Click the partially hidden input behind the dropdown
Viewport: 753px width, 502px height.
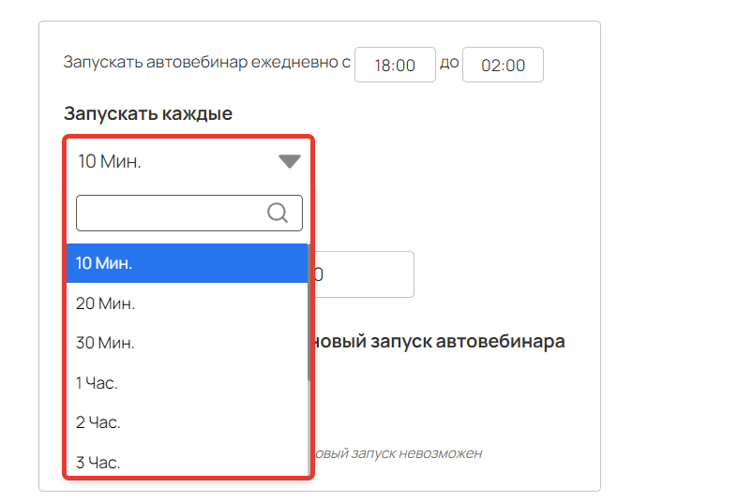point(364,274)
